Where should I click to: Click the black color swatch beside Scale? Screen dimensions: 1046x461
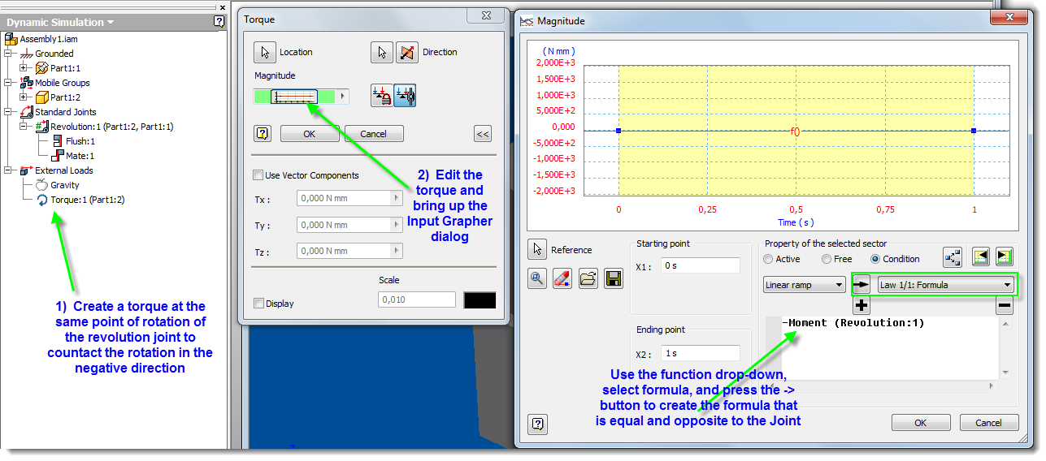pos(480,300)
